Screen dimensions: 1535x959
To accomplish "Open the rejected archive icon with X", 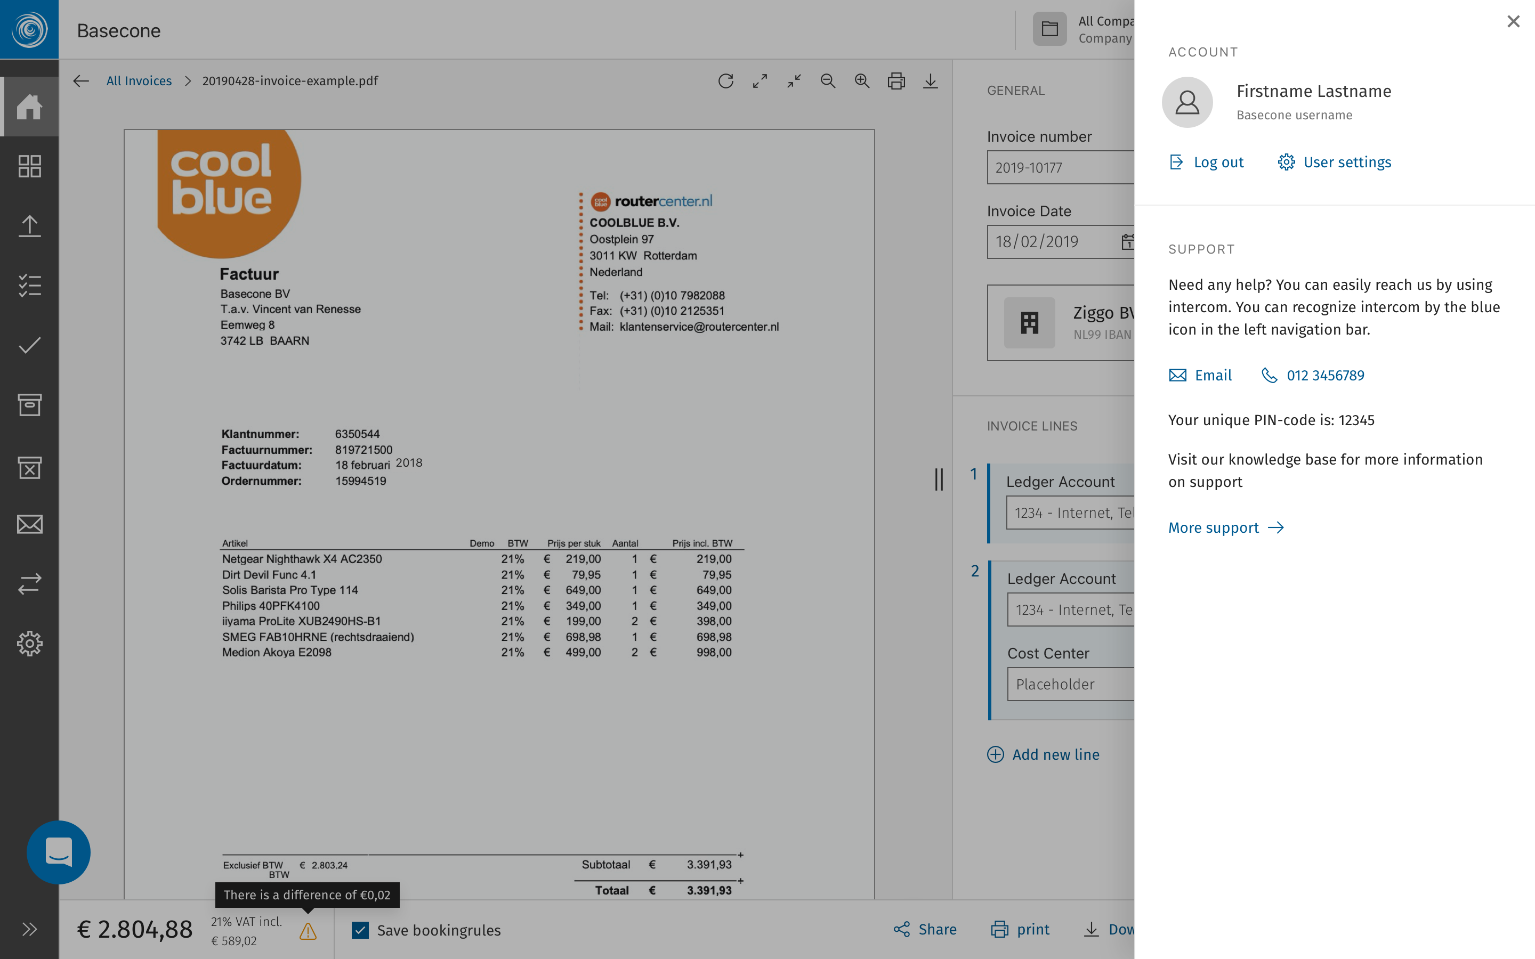I will coord(29,467).
